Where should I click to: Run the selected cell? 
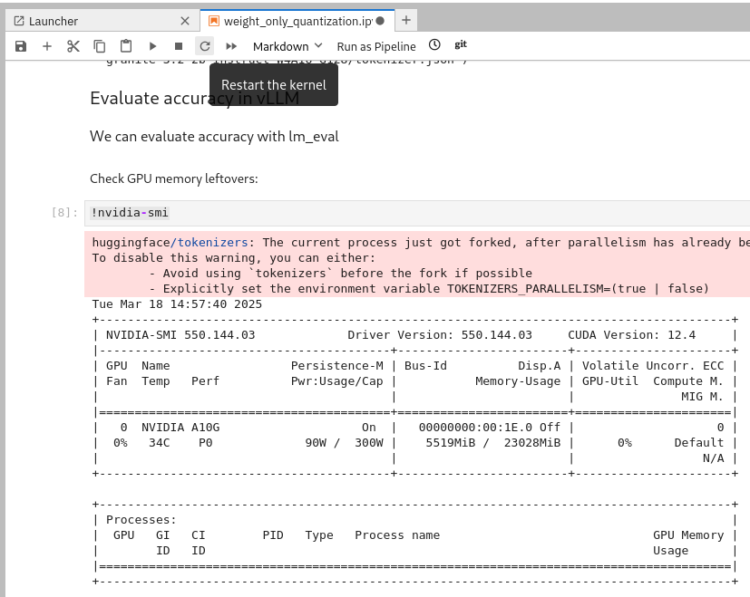coord(152,46)
